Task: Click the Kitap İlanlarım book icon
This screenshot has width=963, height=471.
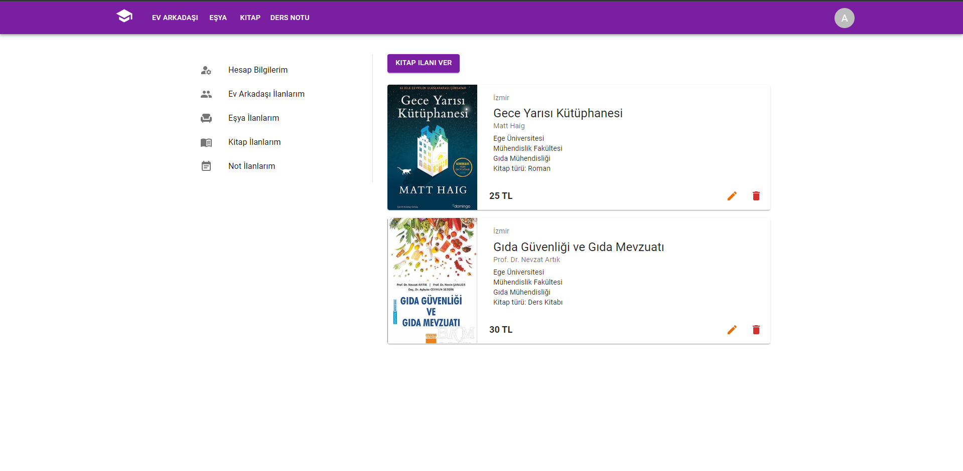Action: (x=206, y=142)
